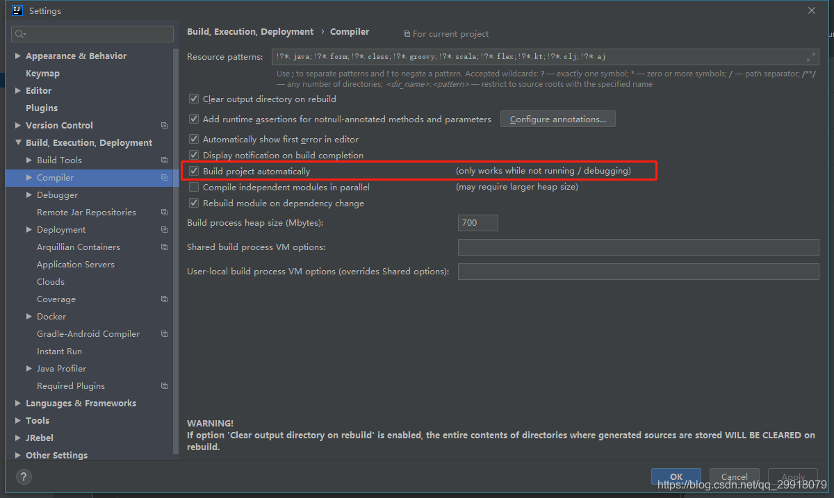Click the expand icon on the Resource patterns field
The width and height of the screenshot is (834, 498).
point(812,56)
